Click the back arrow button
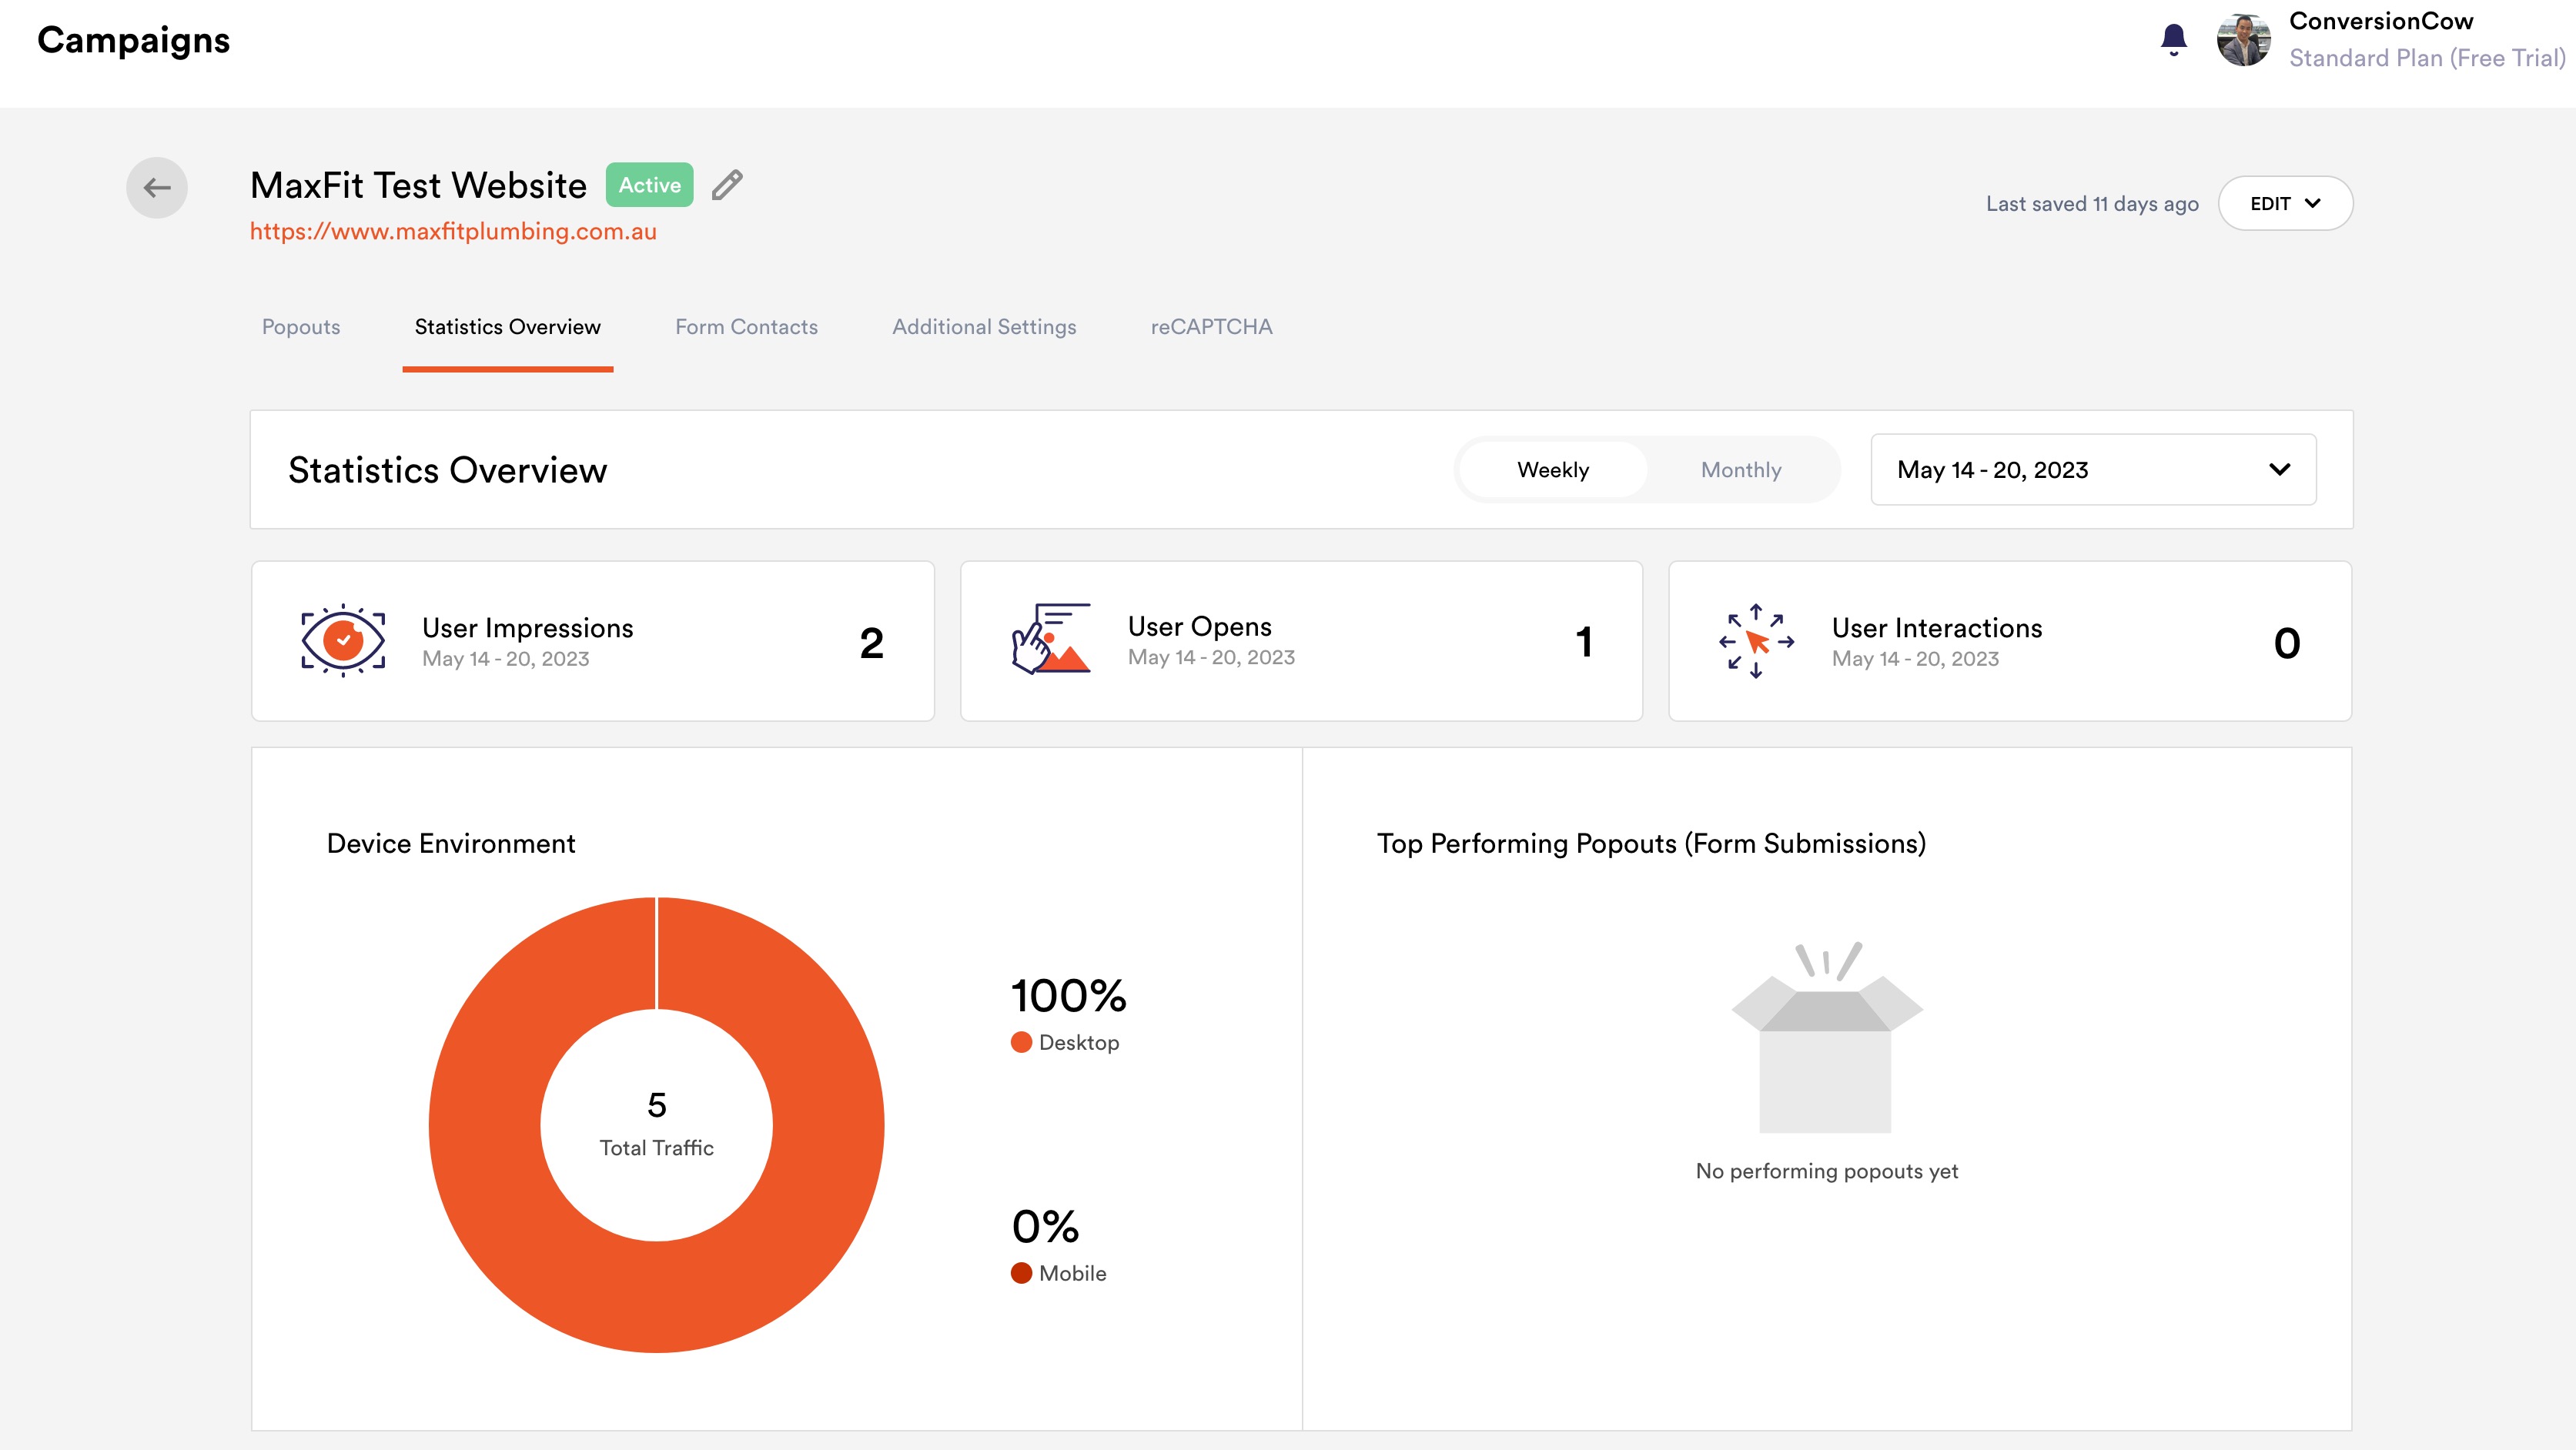2576x1450 pixels. pyautogui.click(x=156, y=187)
